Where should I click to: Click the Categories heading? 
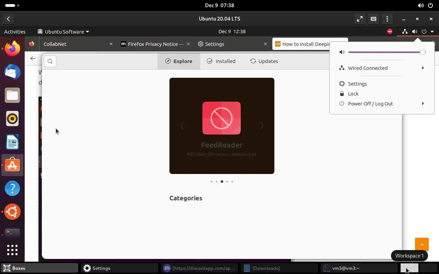coord(186,198)
